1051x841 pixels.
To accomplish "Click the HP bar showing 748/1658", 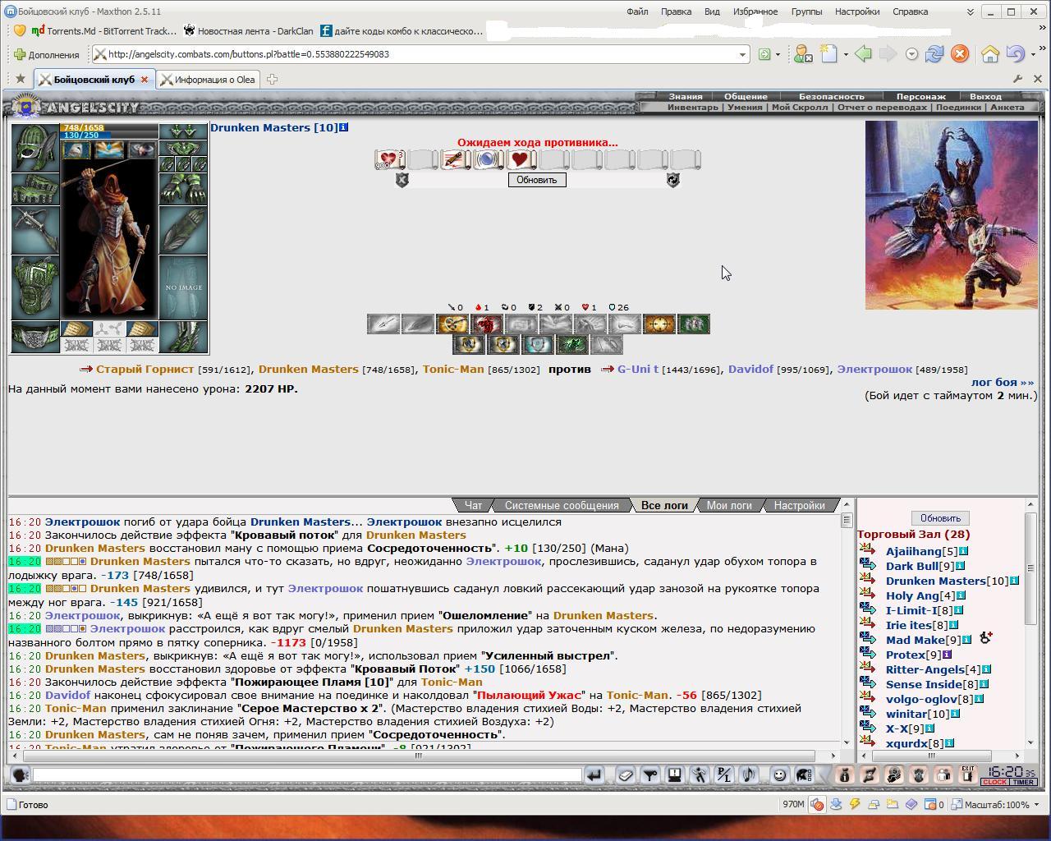I will [108, 127].
